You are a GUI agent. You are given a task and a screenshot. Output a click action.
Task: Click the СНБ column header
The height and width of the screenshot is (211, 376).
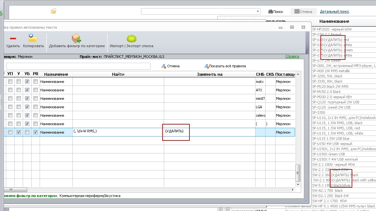[260, 74]
